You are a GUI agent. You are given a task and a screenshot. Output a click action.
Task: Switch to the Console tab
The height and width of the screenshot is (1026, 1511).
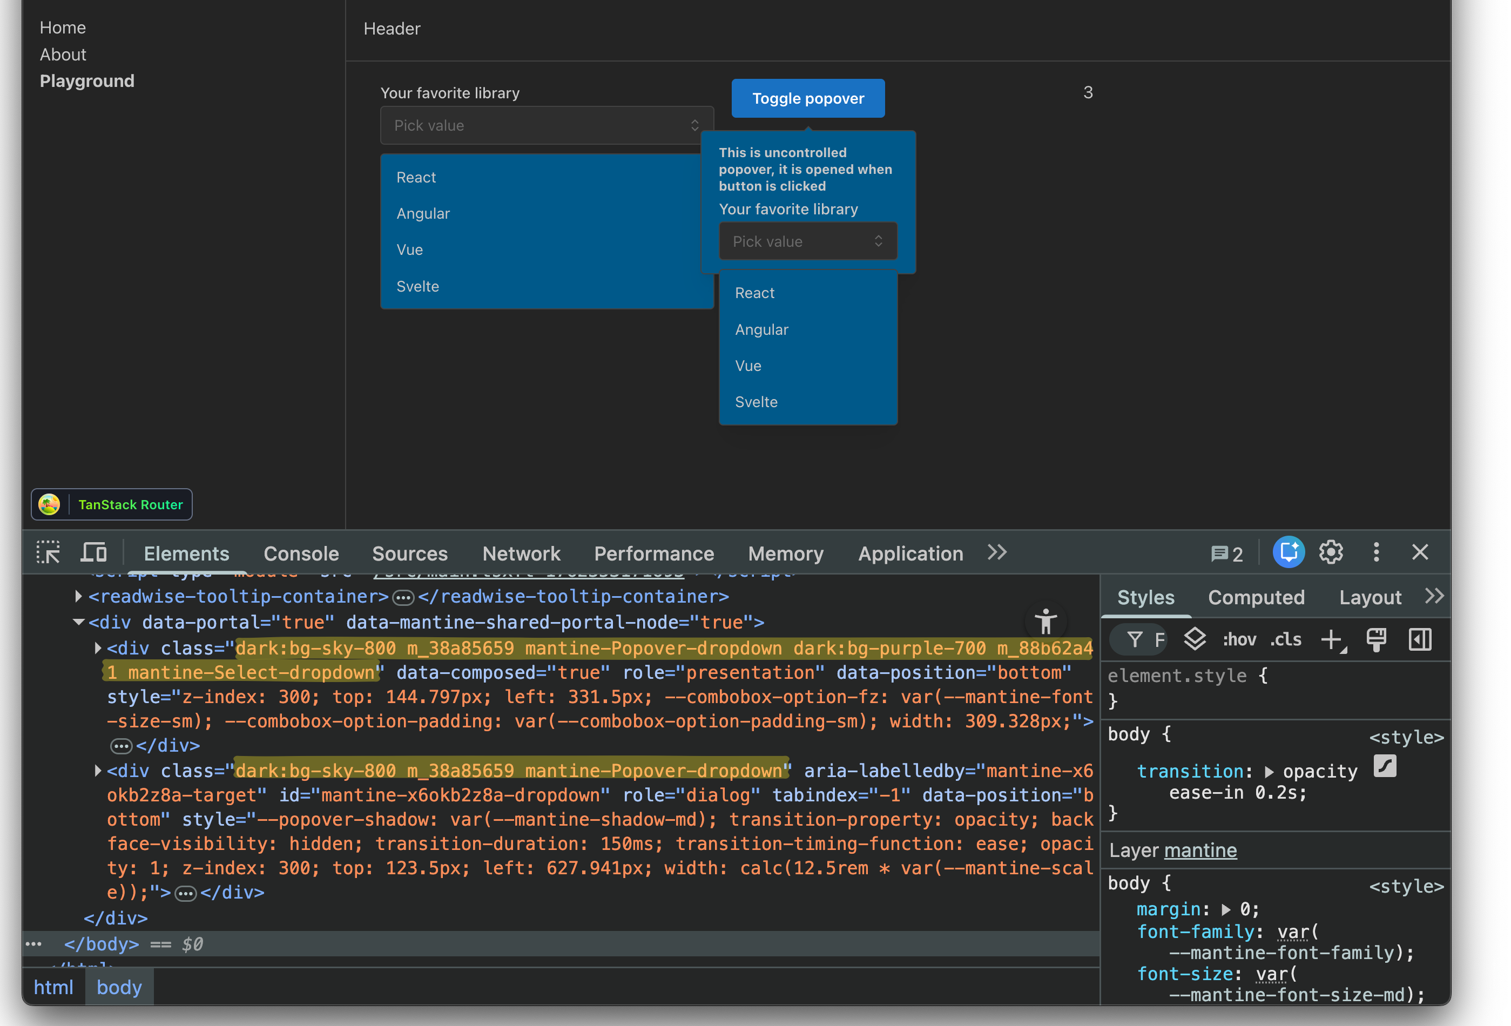(x=301, y=553)
